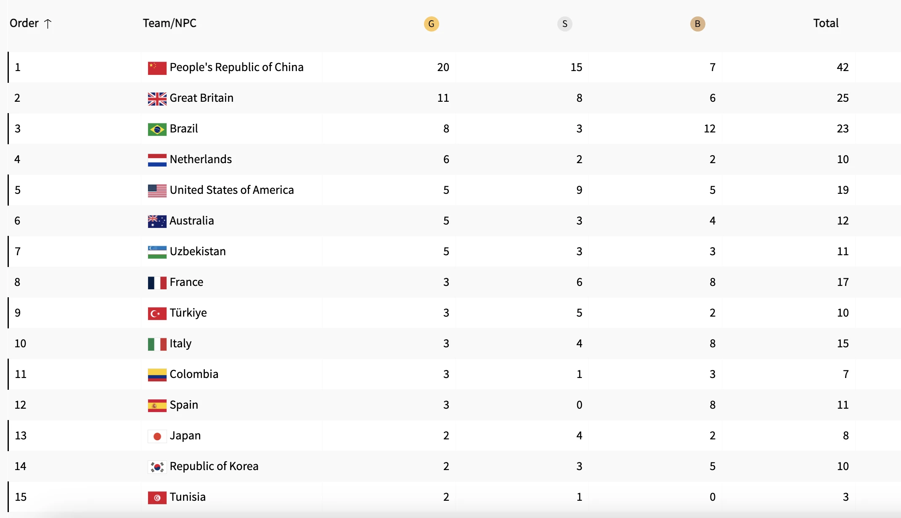Click the Great Britain flag icon
The image size is (901, 518).
157,98
